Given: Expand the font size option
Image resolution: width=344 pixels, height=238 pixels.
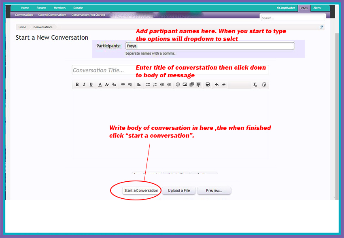Looking at the screenshot, I should [107, 85].
